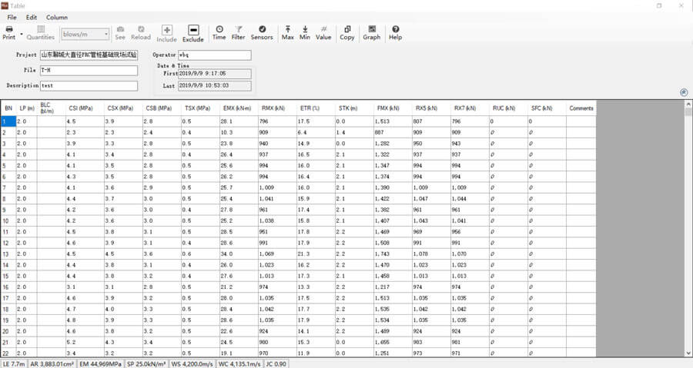Click the File name field
The image size is (693, 368).
point(89,71)
